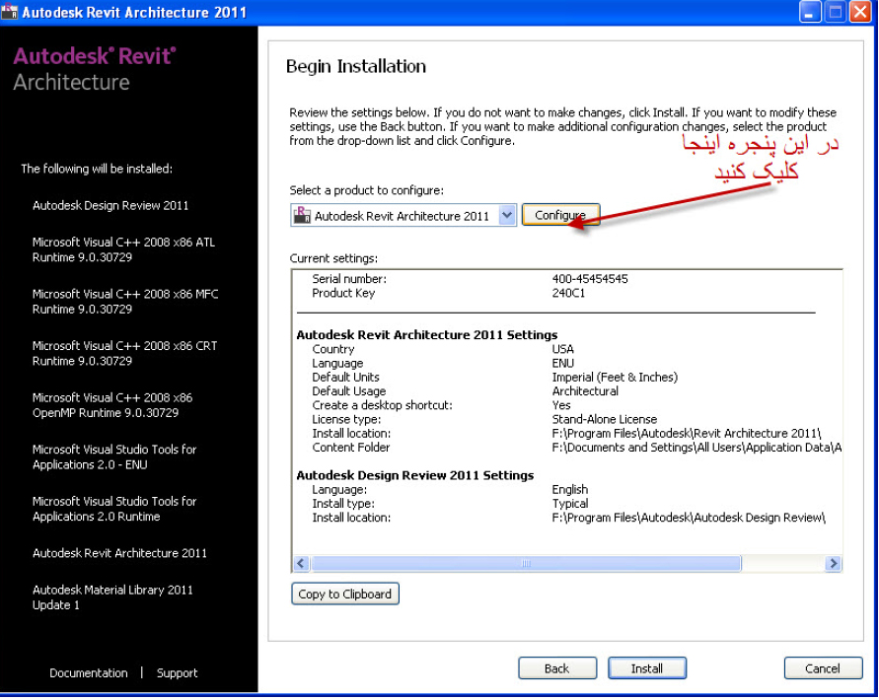The height and width of the screenshot is (700, 879).
Task: Expand the product dropdown using its arrow
Action: 507,216
